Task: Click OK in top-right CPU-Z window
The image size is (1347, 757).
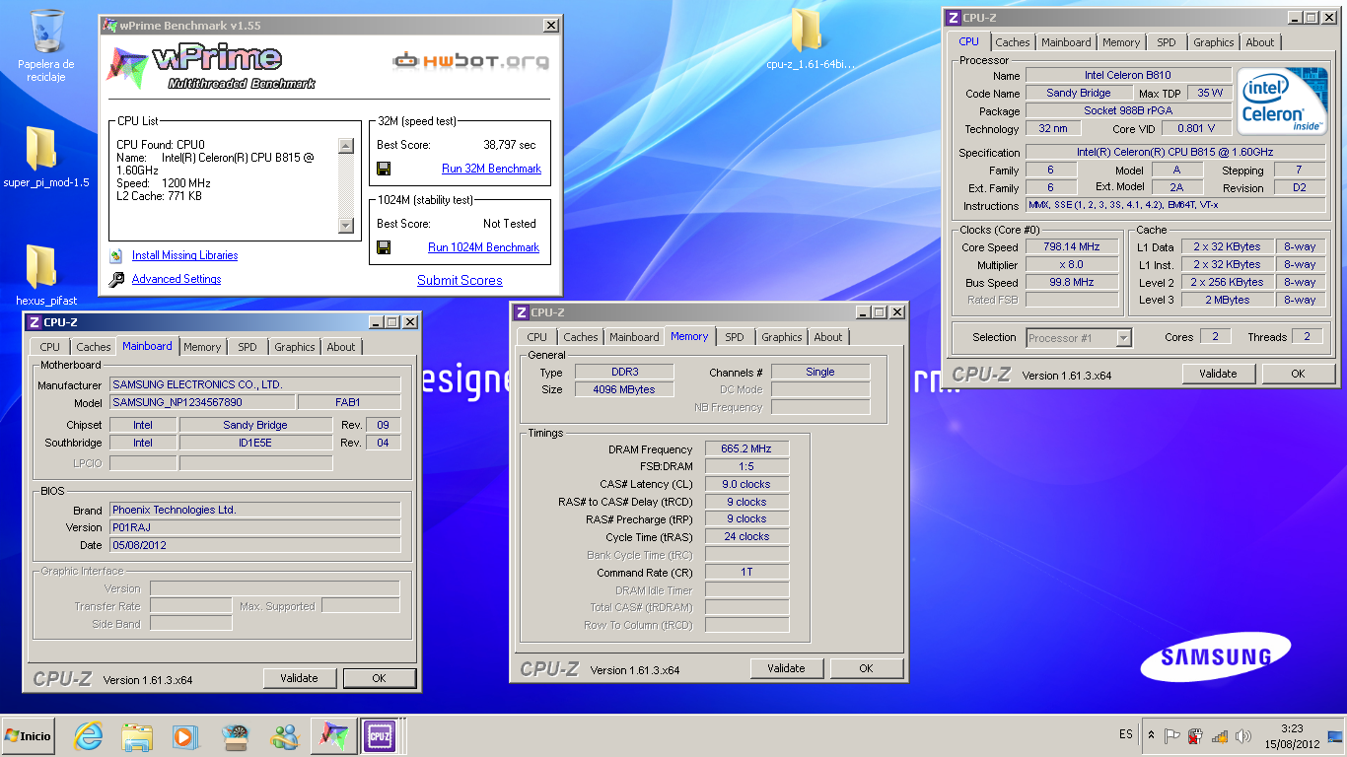Action: [x=1298, y=374]
